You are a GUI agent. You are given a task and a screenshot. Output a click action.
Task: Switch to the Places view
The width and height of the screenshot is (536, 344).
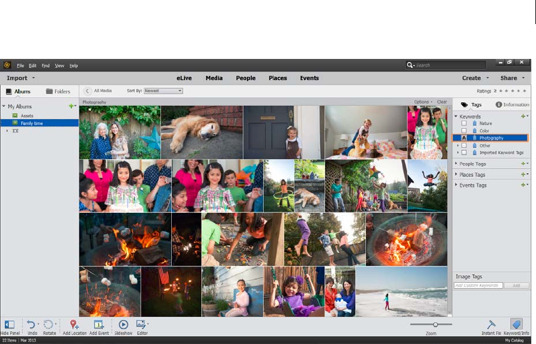(x=278, y=78)
